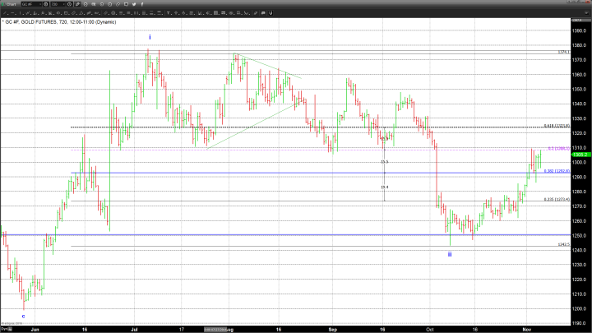
Task: Click the Jul label on time axis
Action: [134, 330]
